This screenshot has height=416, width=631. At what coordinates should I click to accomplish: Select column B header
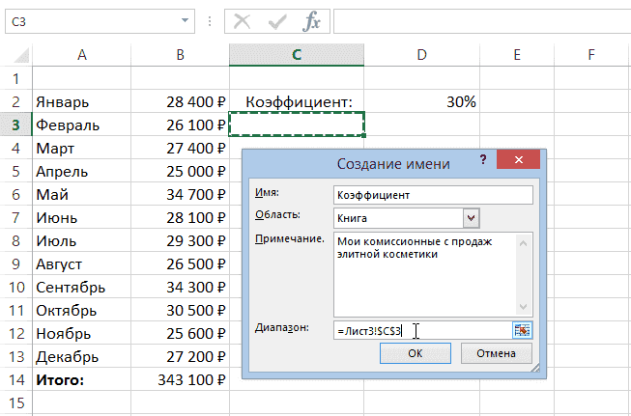(x=180, y=55)
